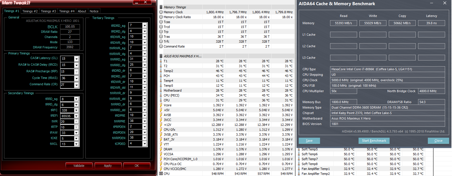
Task: Click the L1 Cache Read result field
Action: coord(344,35)
